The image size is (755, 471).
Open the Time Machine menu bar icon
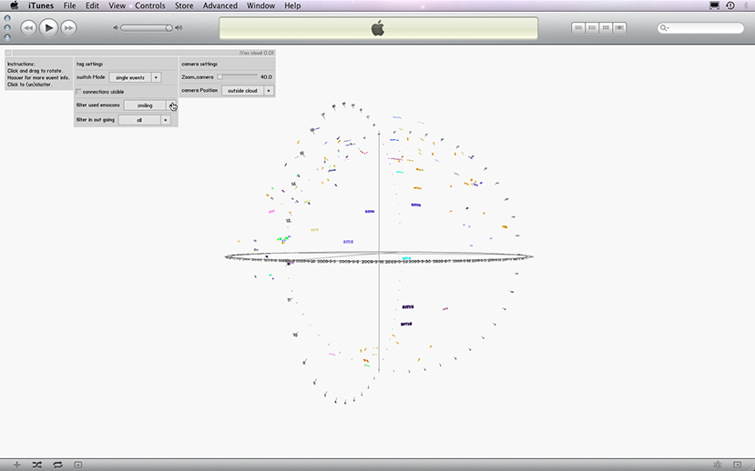[730, 5]
